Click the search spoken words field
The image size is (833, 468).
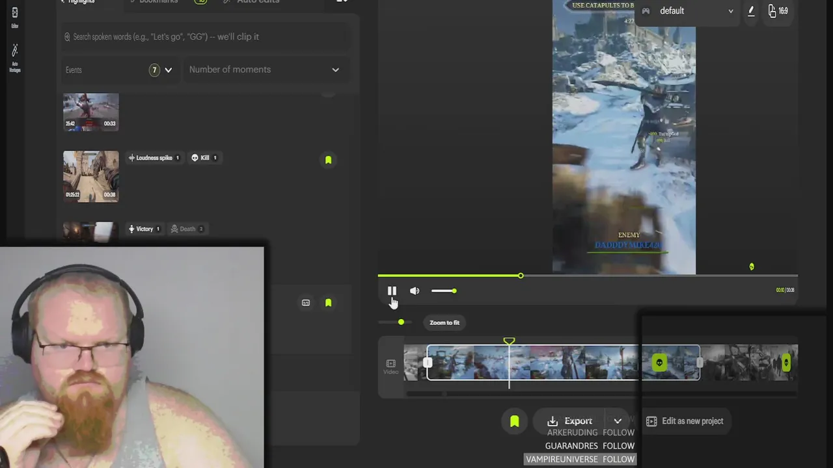pos(205,37)
